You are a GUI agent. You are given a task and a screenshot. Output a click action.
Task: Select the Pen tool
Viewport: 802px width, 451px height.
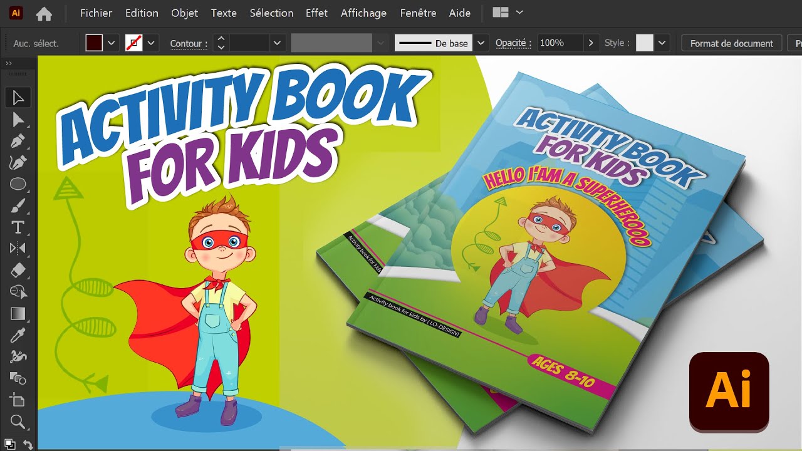coord(18,141)
